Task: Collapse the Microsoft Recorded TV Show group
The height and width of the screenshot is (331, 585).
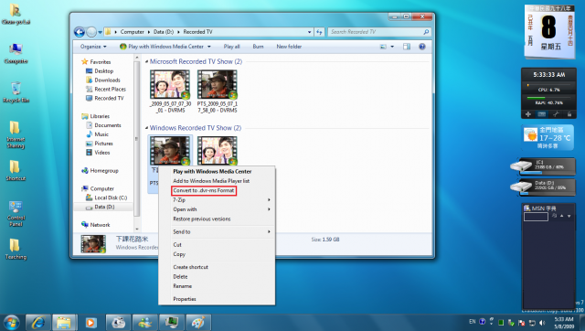Action: pos(146,61)
